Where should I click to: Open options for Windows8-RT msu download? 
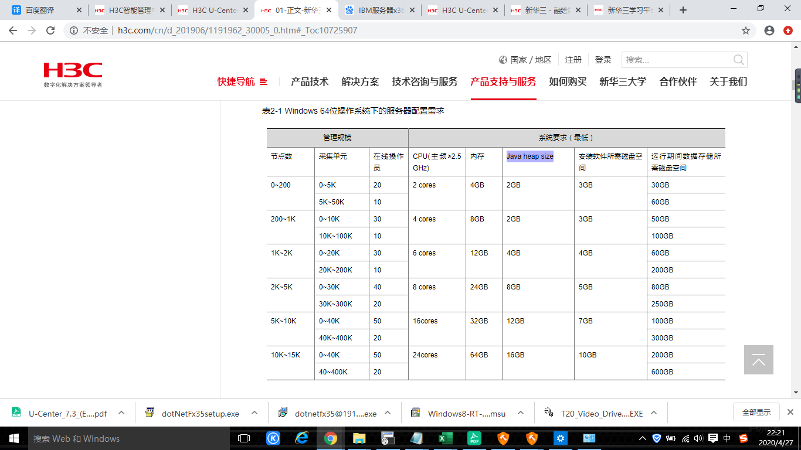pos(521,412)
